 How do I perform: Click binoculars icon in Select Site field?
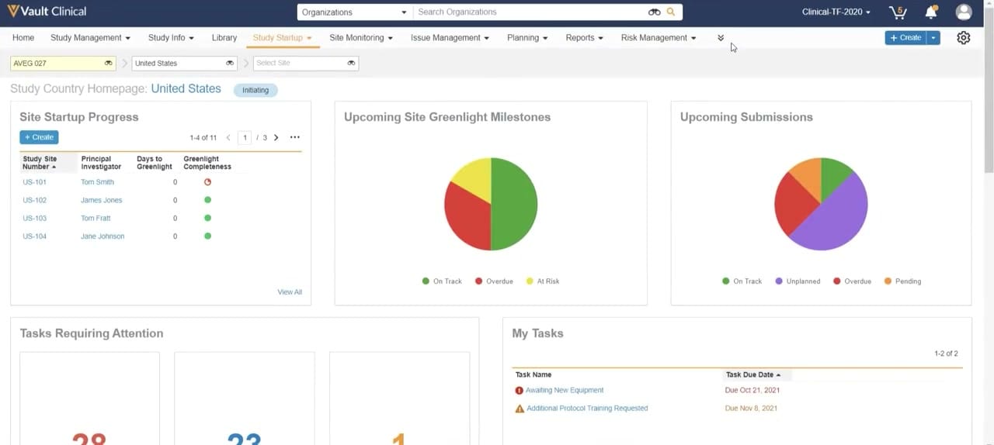[352, 64]
